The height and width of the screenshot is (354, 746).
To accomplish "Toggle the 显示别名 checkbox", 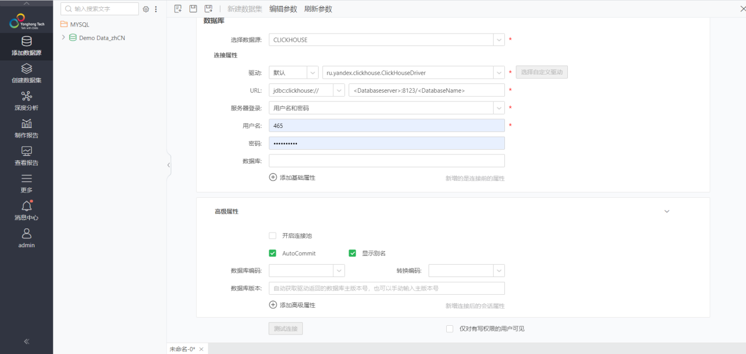I will (352, 254).
